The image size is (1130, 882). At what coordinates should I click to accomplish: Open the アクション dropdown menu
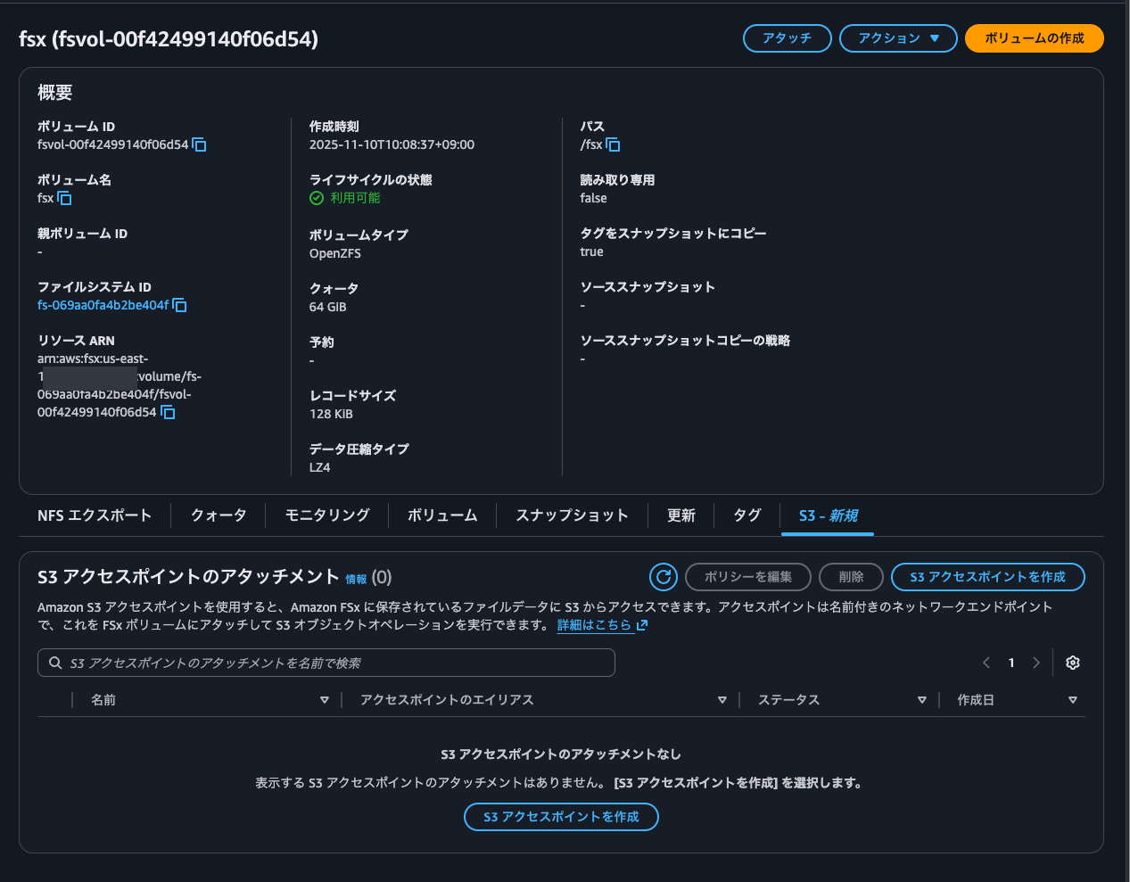coord(898,38)
